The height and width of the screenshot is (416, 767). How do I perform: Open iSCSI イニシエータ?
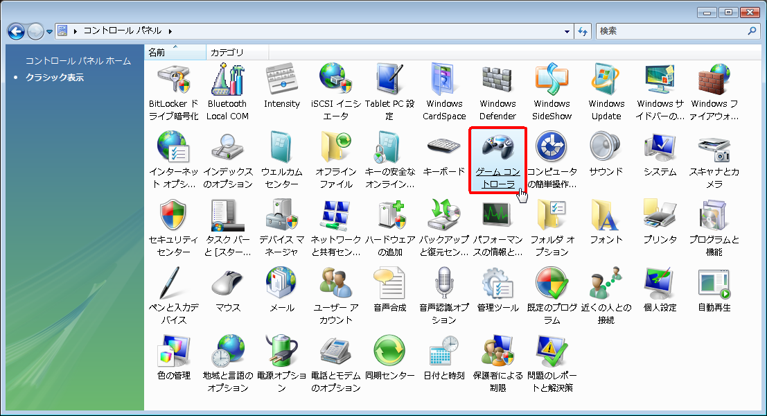point(335,92)
